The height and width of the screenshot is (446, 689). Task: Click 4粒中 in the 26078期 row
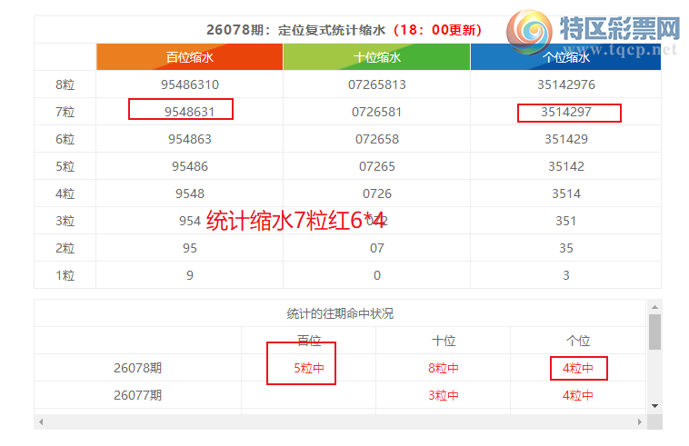[x=578, y=368]
